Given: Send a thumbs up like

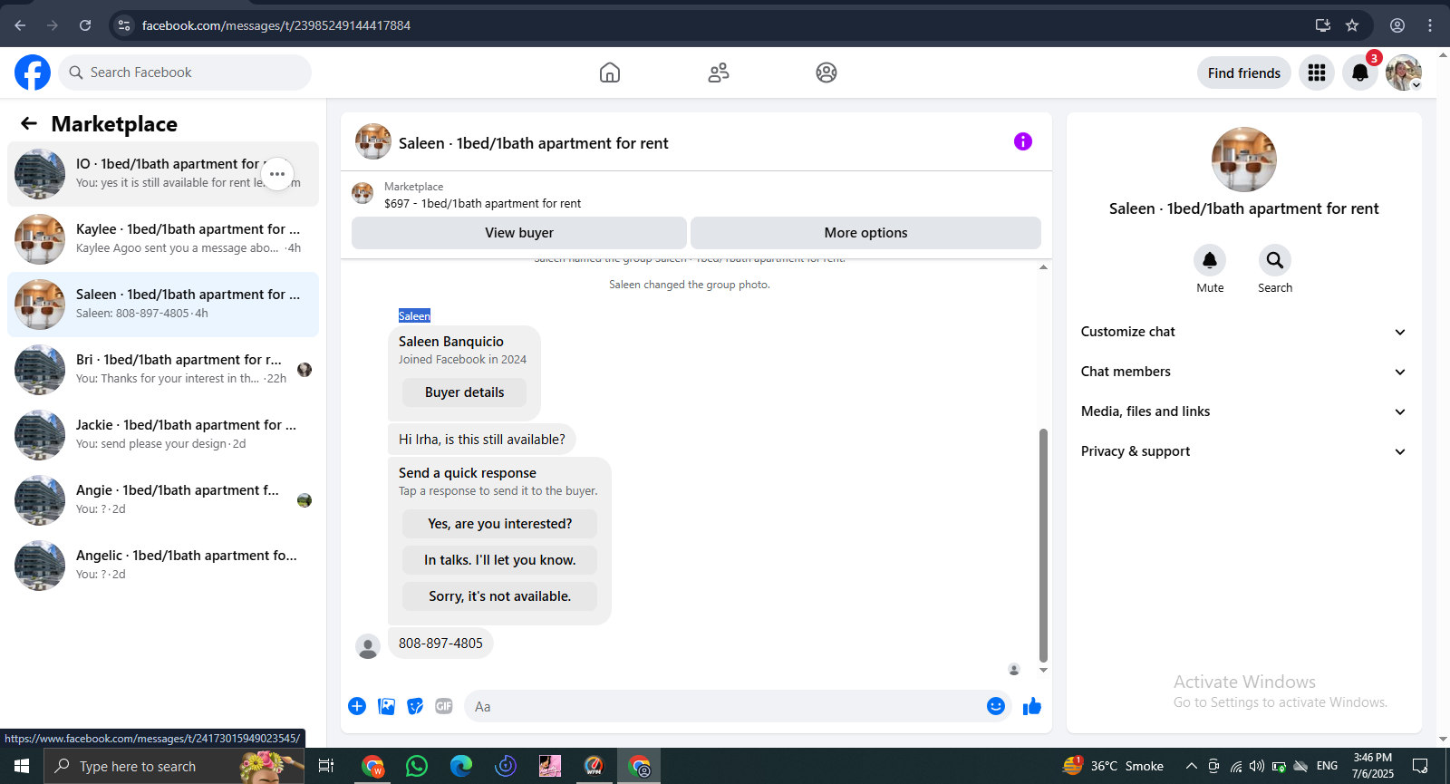Looking at the screenshot, I should tap(1032, 706).
